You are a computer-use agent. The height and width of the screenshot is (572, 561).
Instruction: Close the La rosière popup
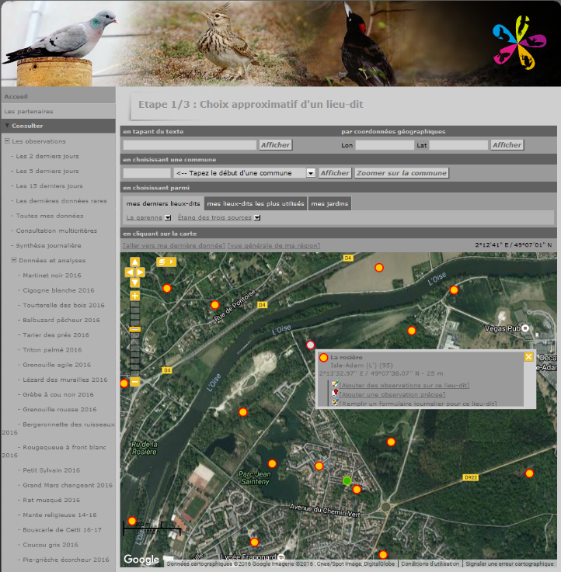tap(528, 357)
